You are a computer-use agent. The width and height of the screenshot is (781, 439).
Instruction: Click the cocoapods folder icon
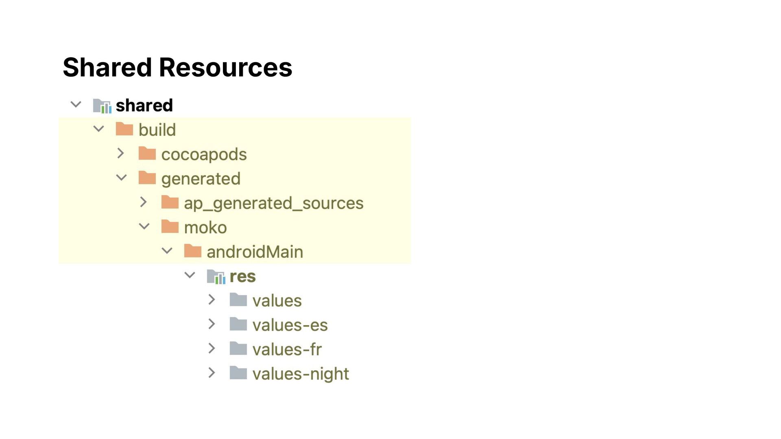pos(147,154)
